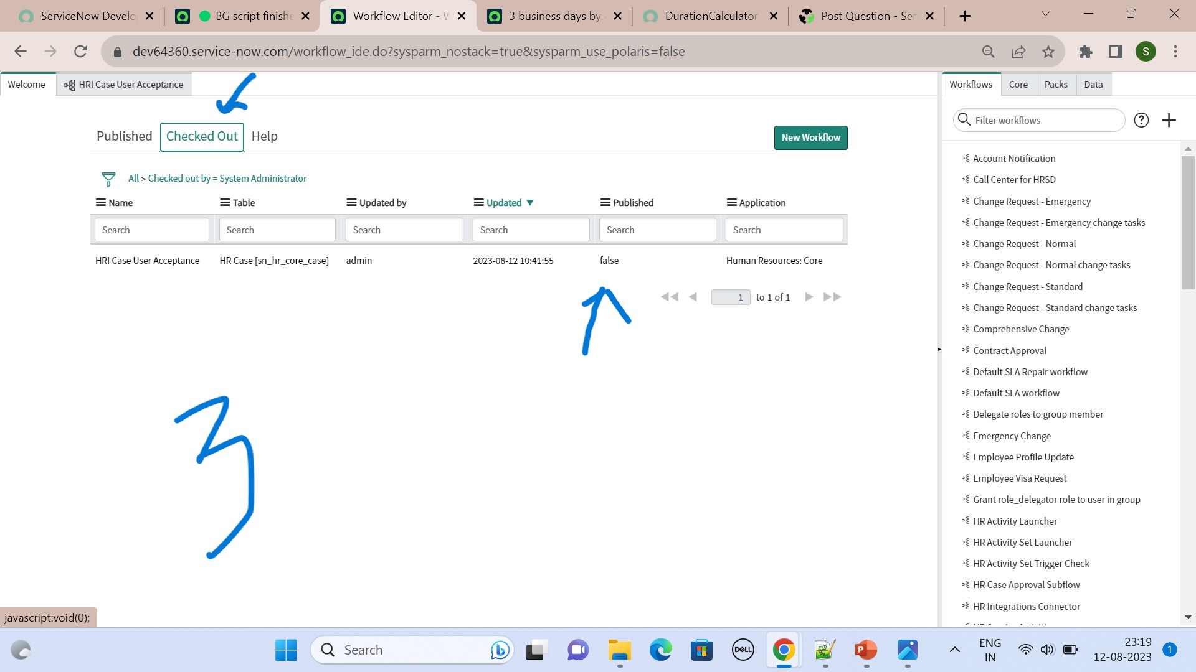Viewport: 1196px width, 672px height.
Task: Open Call Center for HRSD workflow
Action: point(1013,180)
